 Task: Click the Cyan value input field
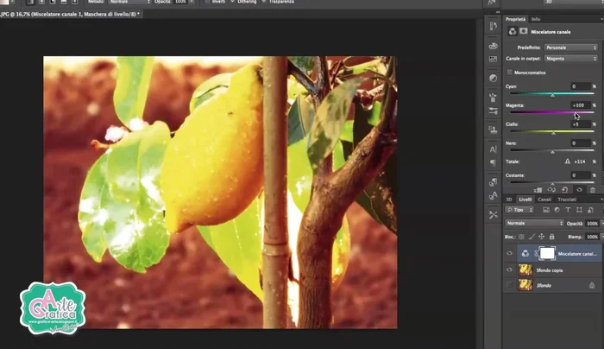pos(579,86)
